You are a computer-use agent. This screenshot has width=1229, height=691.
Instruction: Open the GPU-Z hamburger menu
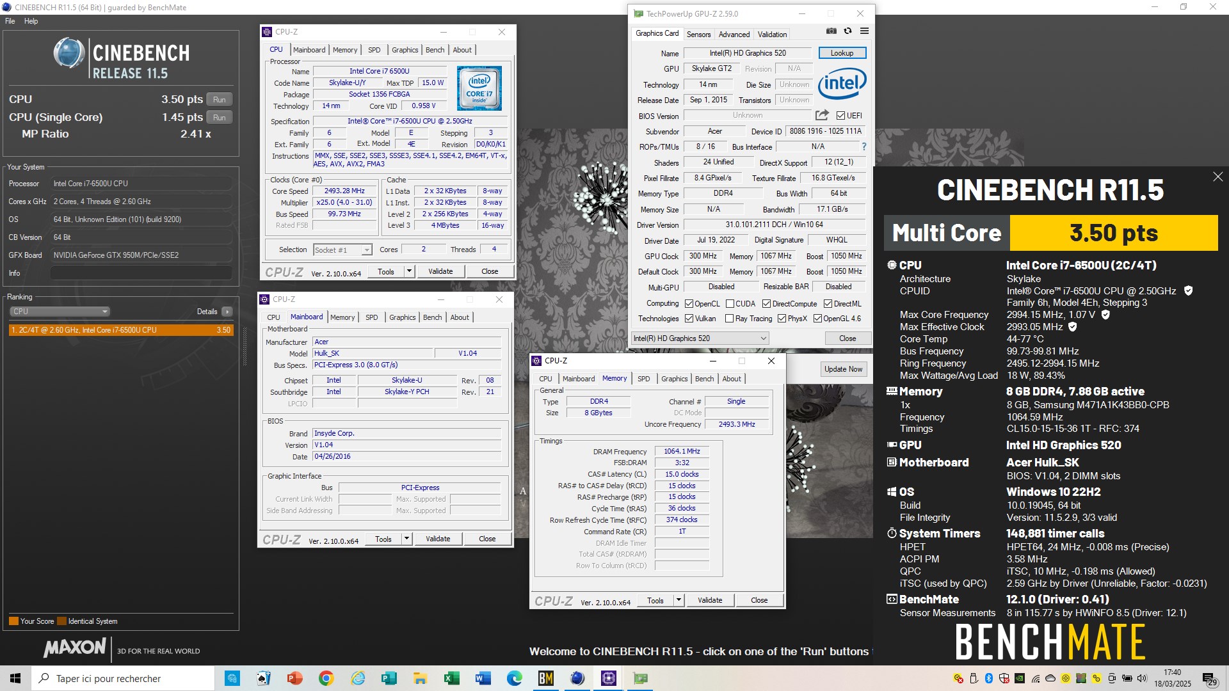click(x=864, y=31)
